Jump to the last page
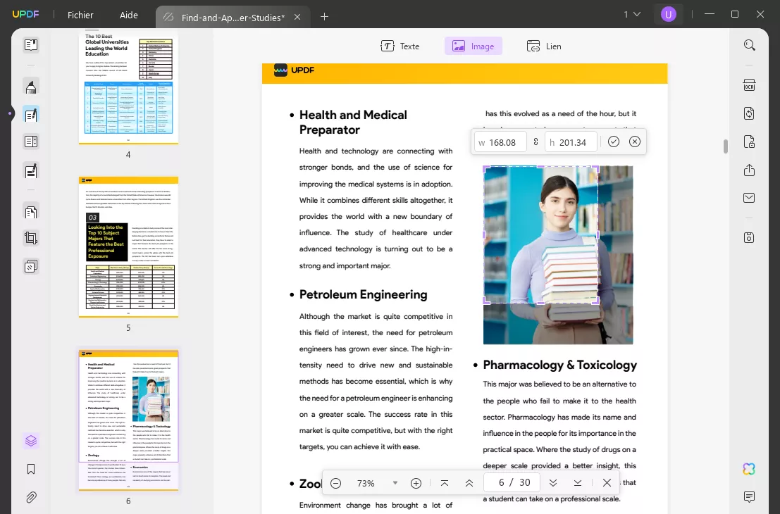 click(578, 483)
